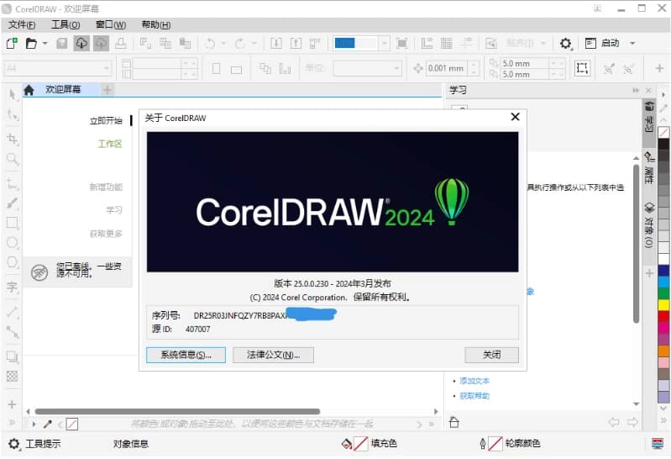This screenshot has height=459, width=671.
Task: Click the Redo arrow icon
Action: [240, 43]
